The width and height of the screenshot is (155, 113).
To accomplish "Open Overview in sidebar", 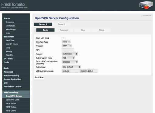I will (x=16, y=22).
